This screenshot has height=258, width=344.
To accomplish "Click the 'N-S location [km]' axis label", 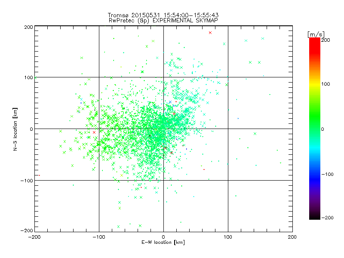I will point(15,129).
